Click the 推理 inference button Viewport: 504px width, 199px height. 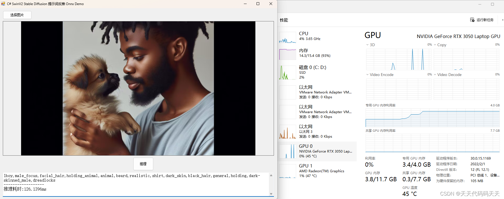click(x=143, y=164)
